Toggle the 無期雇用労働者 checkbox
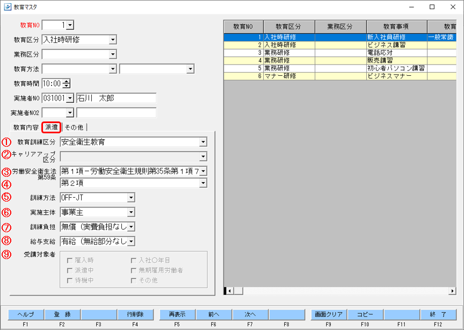This screenshot has width=464, height=330. 134,270
